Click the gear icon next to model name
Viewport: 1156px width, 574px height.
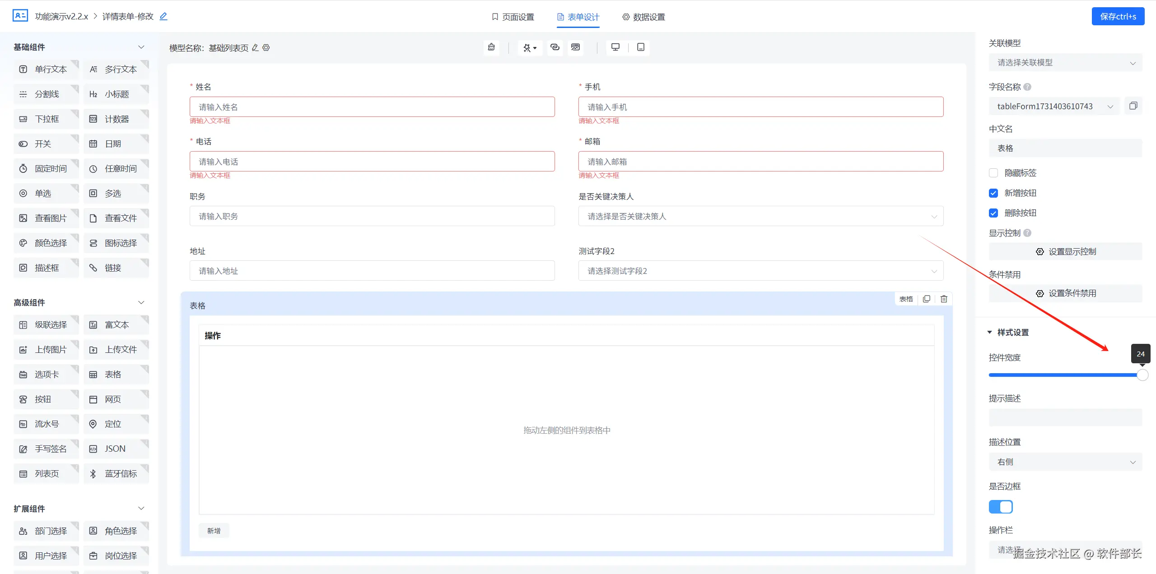(266, 48)
